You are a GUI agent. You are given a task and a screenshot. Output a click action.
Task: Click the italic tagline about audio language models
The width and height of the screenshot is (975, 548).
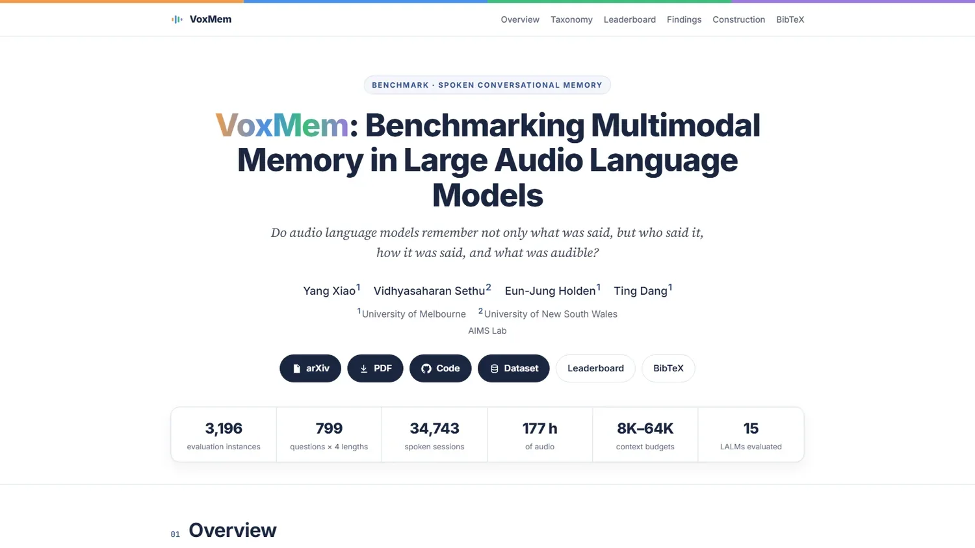pyautogui.click(x=487, y=243)
